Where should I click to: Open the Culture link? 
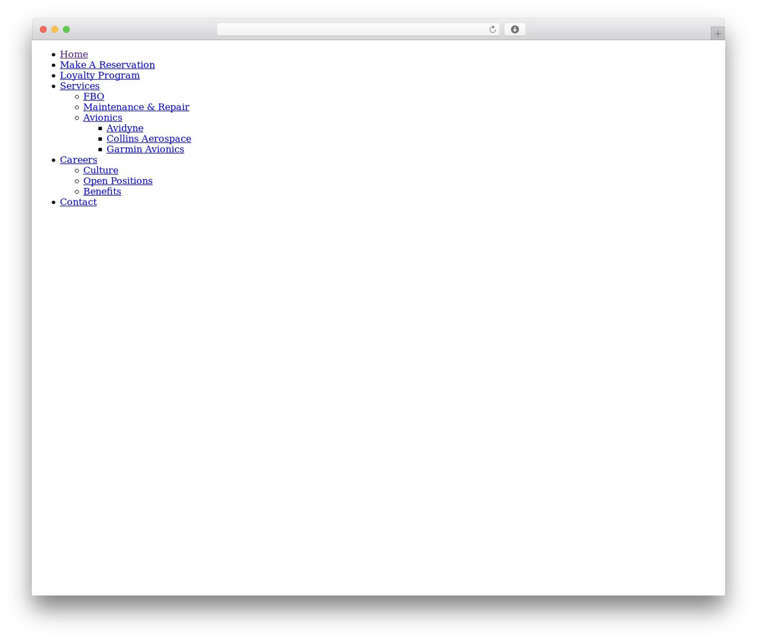pos(101,170)
